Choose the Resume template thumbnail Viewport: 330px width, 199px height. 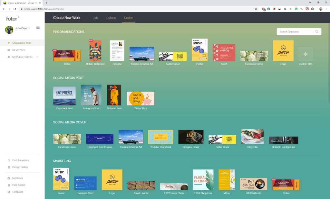(x=117, y=50)
